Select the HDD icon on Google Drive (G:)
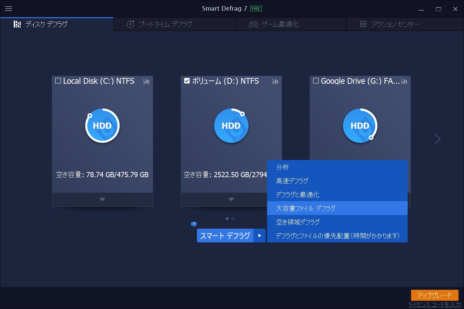 pos(360,126)
